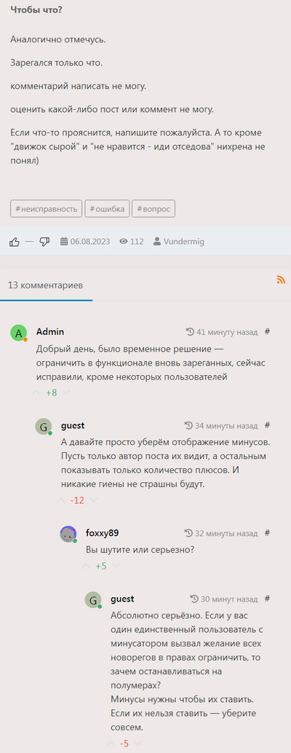Click the -12 rating on guest's comment

pyautogui.click(x=77, y=500)
